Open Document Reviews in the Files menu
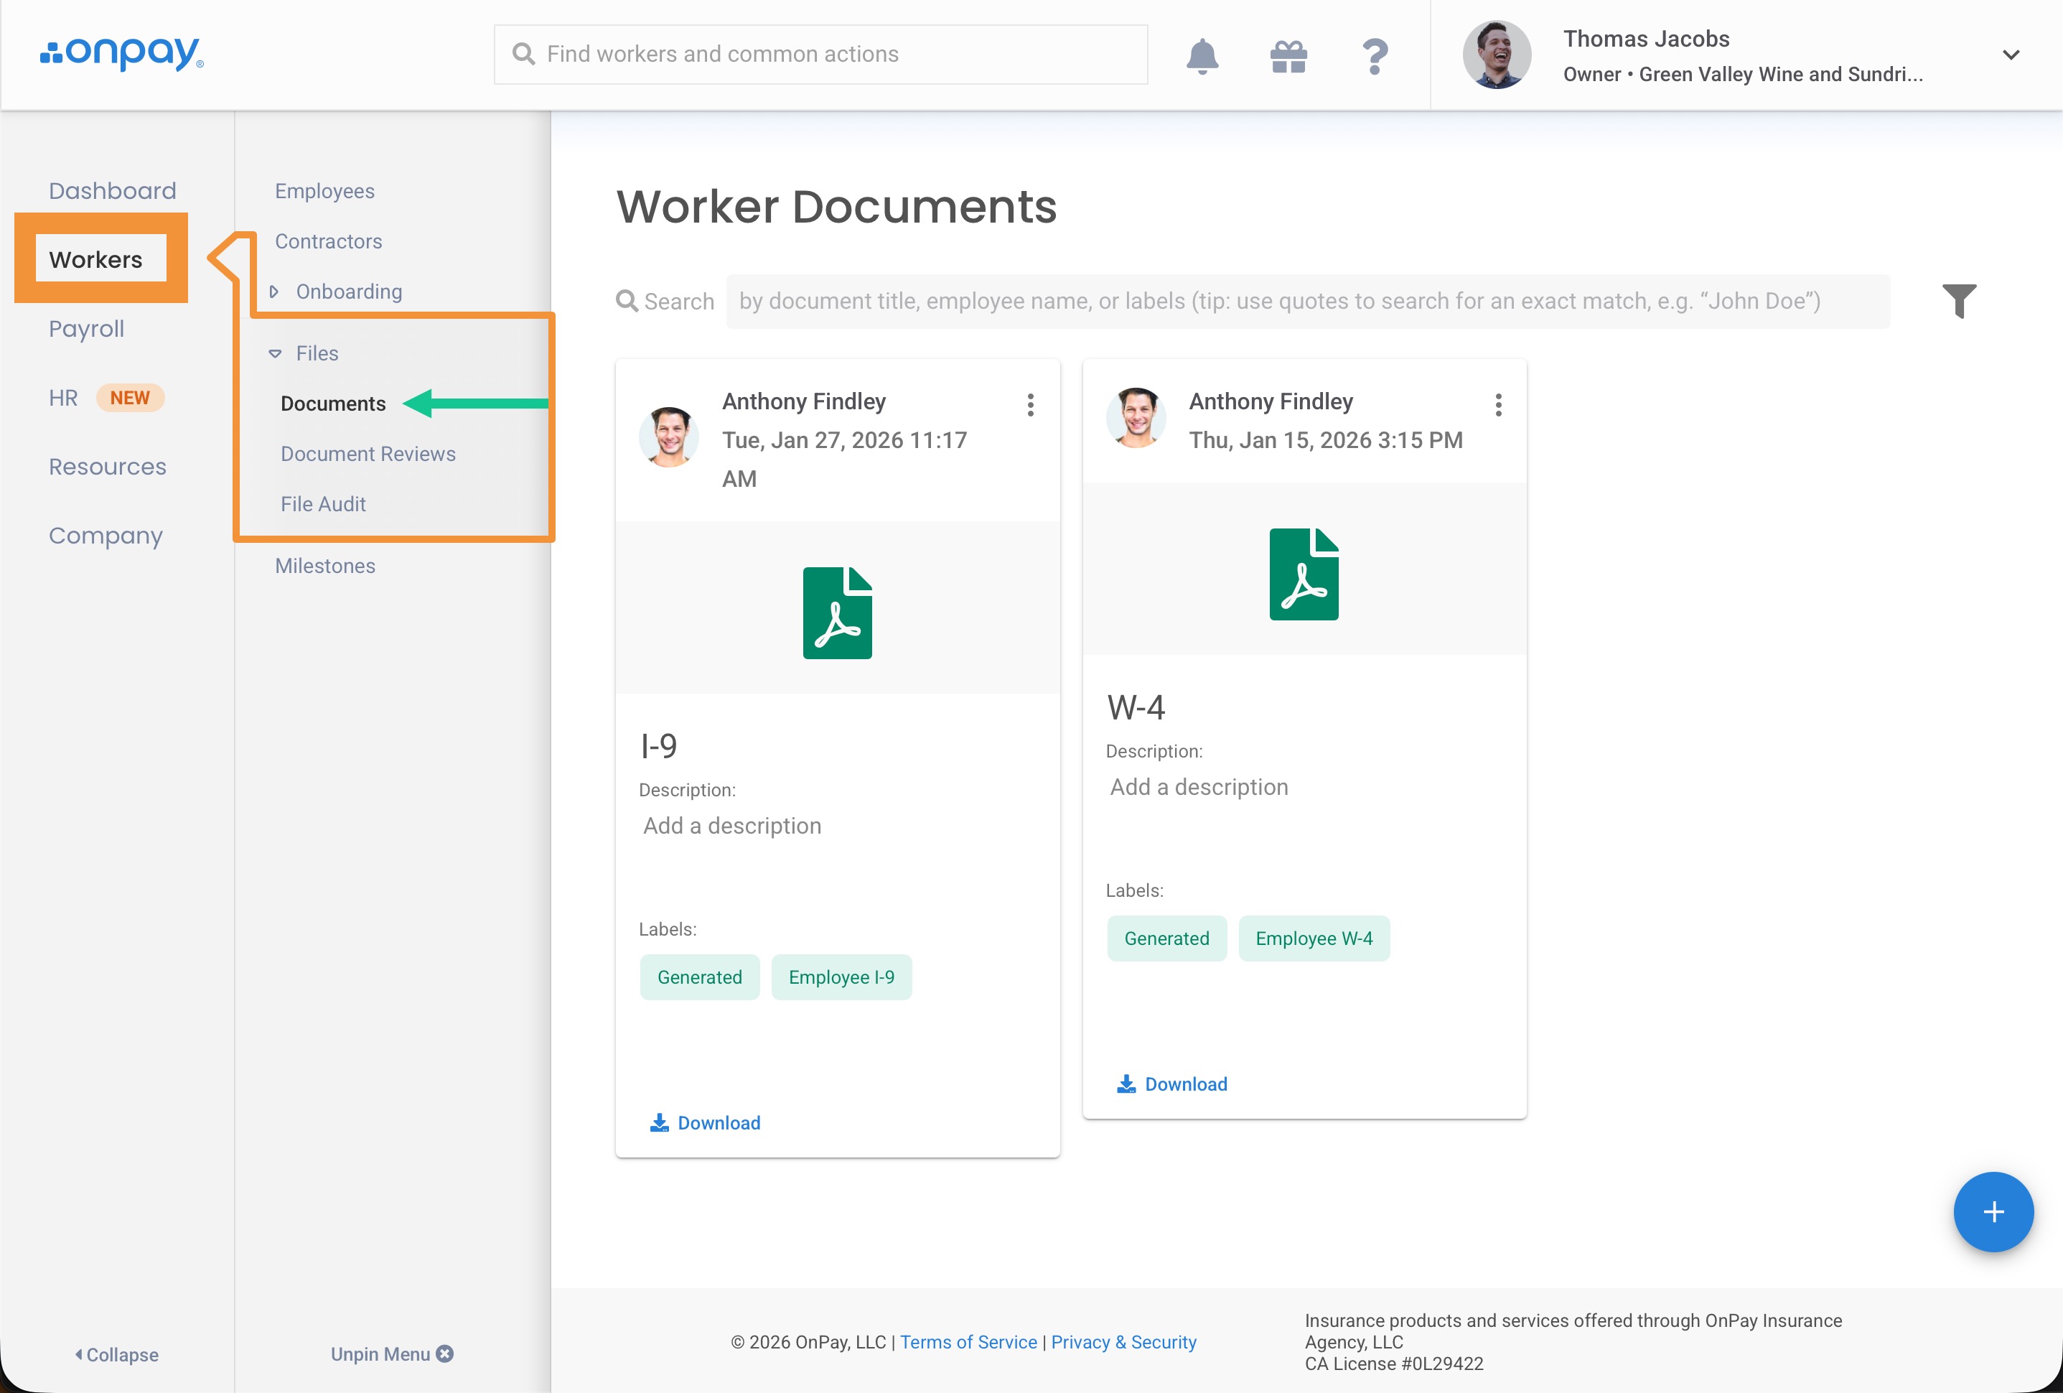Image resolution: width=2063 pixels, height=1393 pixels. pos(368,454)
